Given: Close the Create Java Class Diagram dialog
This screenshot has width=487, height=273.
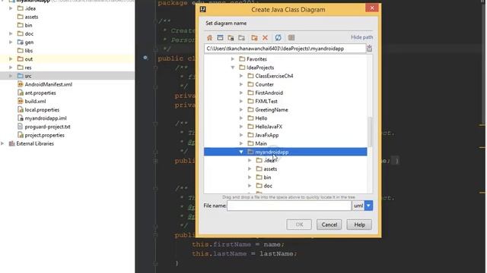Looking at the screenshot, I should tap(372, 8).
